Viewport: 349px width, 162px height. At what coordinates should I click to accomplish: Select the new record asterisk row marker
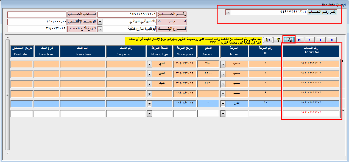343,110
